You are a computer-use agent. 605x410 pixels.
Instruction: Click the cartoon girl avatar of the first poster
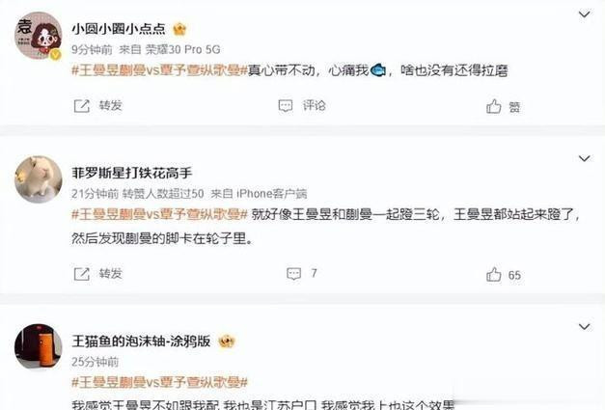pos(39,36)
